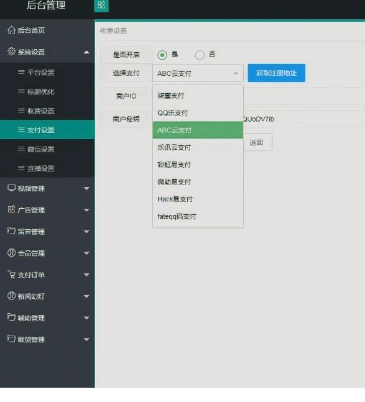Click the home icon beside 后台首页
Viewport: 365px width, 402px height.
(11, 30)
